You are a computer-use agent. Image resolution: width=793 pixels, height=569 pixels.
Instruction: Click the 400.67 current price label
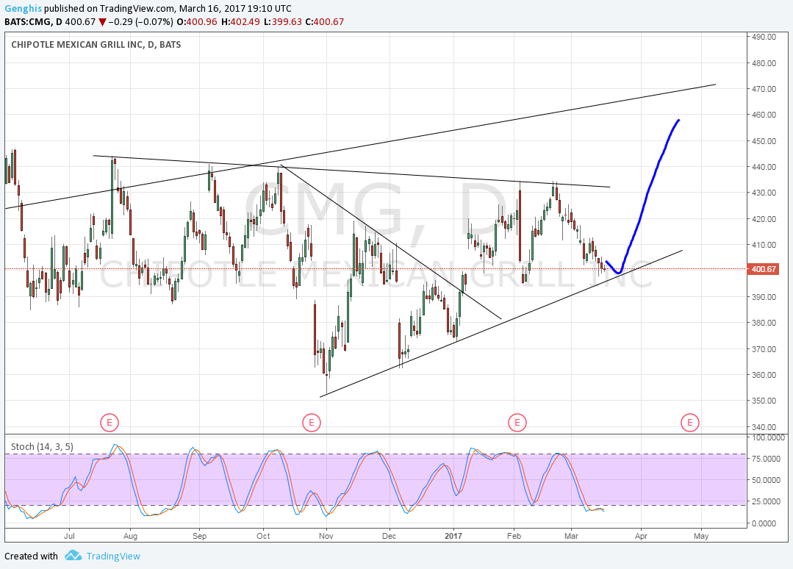(x=764, y=269)
